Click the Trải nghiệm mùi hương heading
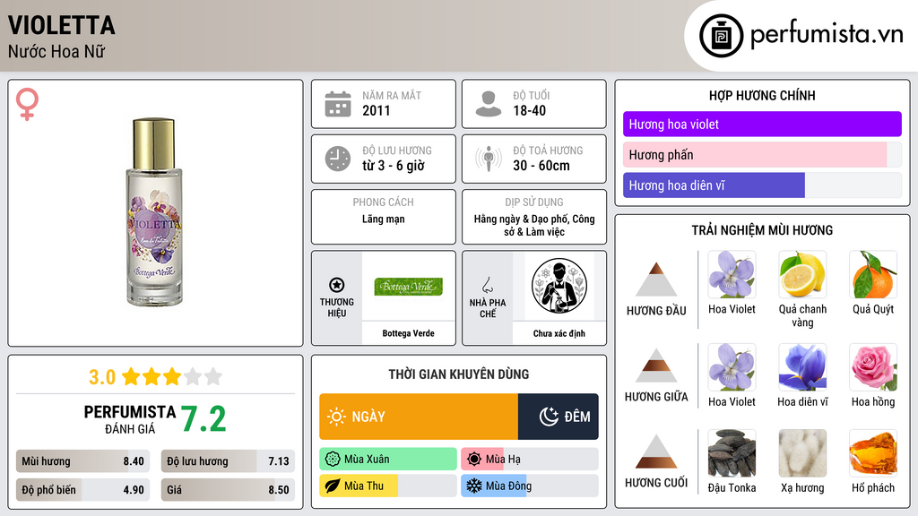 762,230
